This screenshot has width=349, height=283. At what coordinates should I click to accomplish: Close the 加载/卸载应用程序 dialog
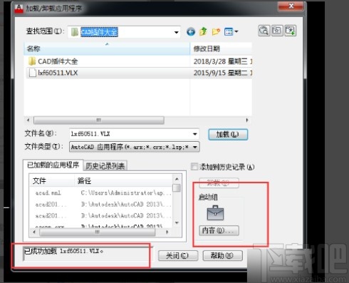click(291, 6)
